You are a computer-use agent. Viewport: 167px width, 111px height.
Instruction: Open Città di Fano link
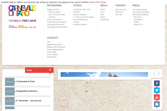(121, 9)
